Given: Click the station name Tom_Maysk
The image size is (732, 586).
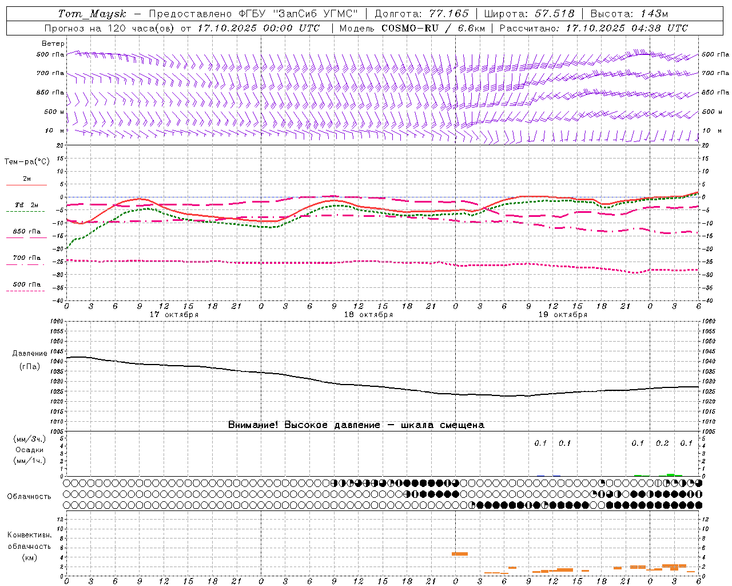Looking at the screenshot, I should (x=91, y=14).
